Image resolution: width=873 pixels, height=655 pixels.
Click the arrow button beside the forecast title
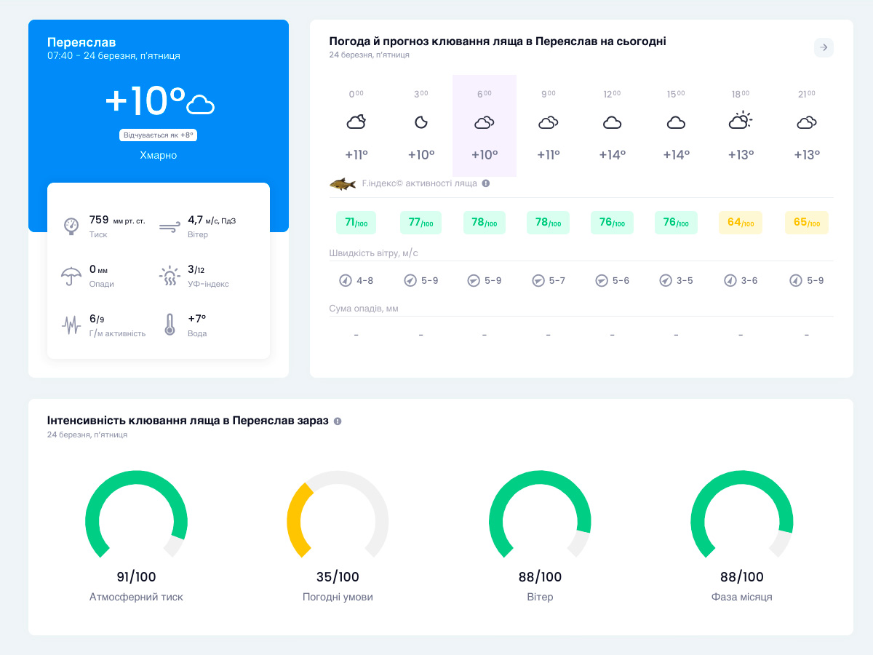[x=824, y=47]
